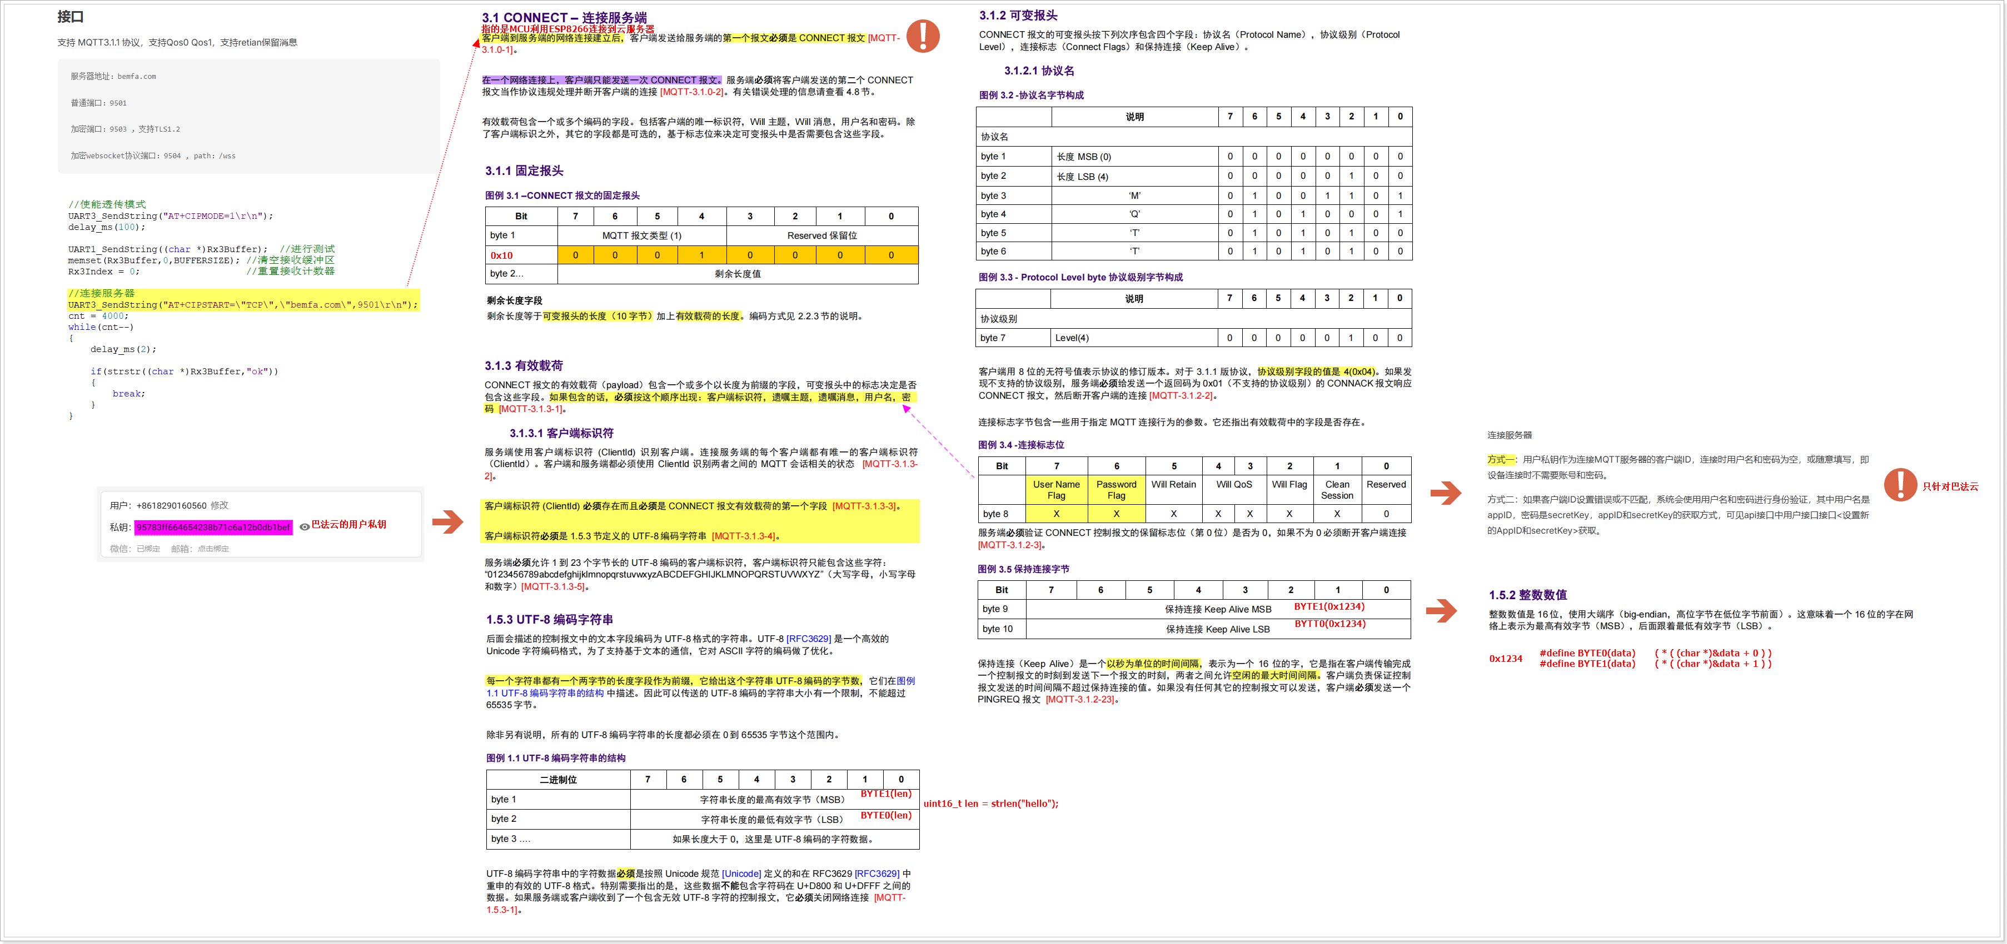Click the 3.1.3 有效载荷 heading
Viewport: 2007px width, 944px height.
click(524, 366)
